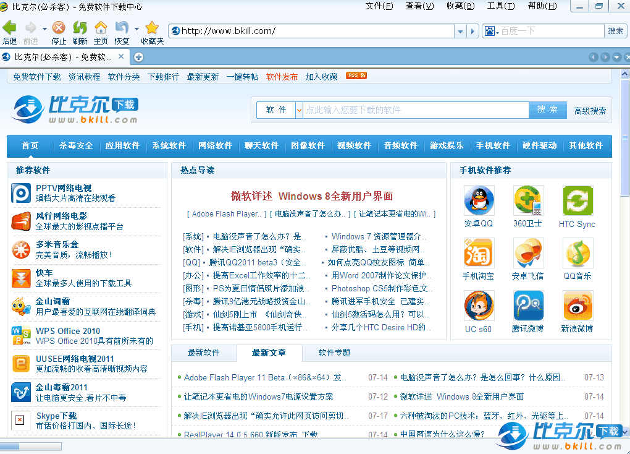Open the 工具(T) menu
630x454 pixels.
tap(500, 6)
